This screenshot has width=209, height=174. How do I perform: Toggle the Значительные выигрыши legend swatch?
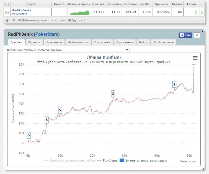[x=122, y=160]
